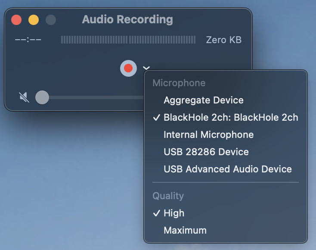Set recording quality to High
The height and width of the screenshot is (250, 316).
tap(226, 213)
